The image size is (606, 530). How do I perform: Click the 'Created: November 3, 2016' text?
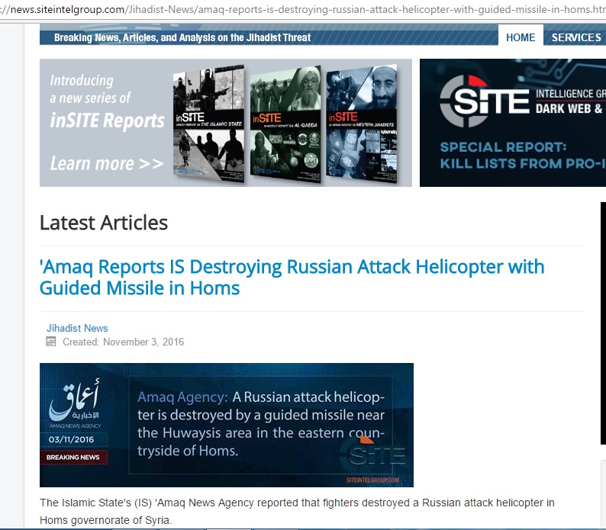pyautogui.click(x=124, y=342)
